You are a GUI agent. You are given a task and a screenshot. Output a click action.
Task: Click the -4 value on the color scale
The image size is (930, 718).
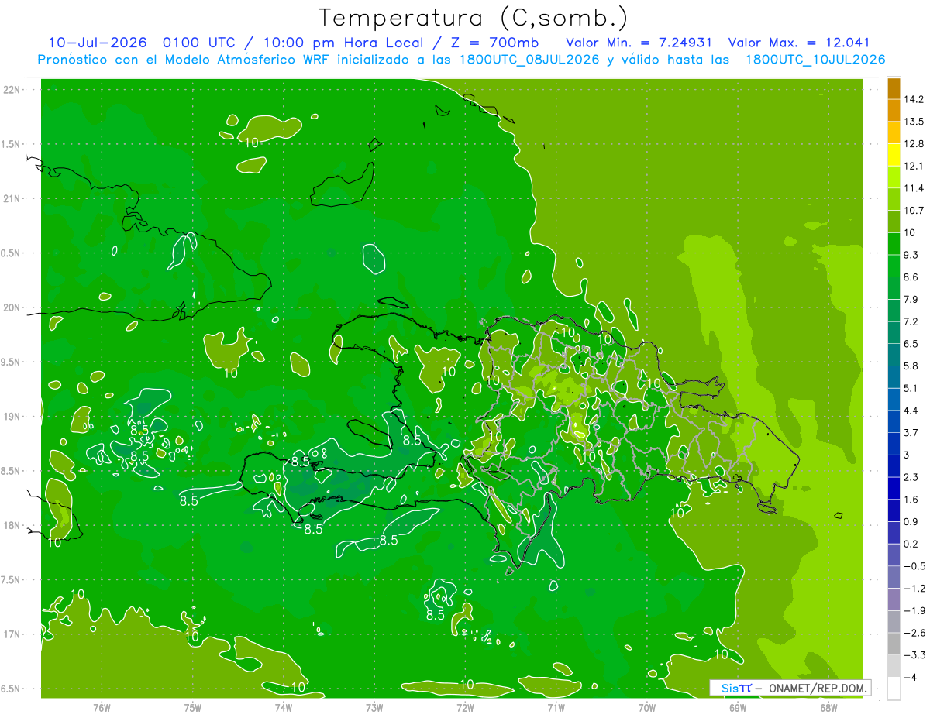tap(911, 677)
